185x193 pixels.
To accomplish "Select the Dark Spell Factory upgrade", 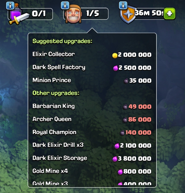I will point(92,68).
